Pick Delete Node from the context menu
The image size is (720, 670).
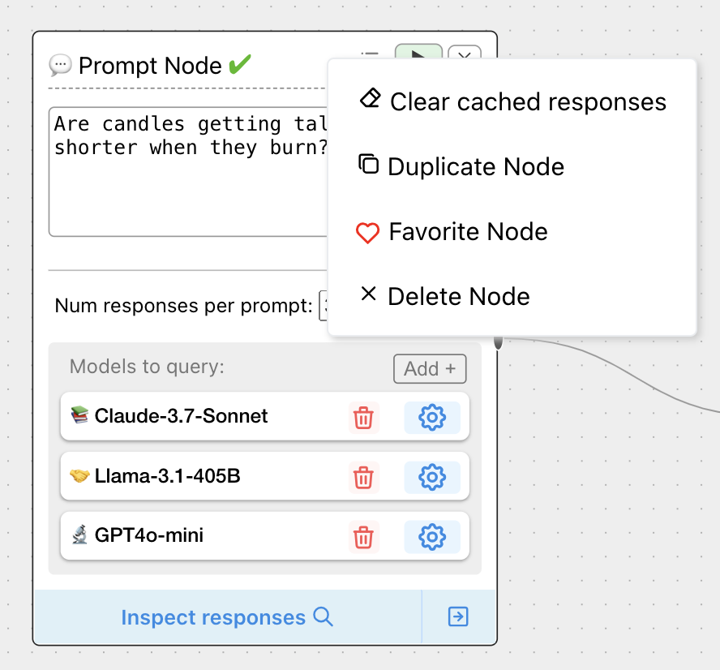(444, 296)
